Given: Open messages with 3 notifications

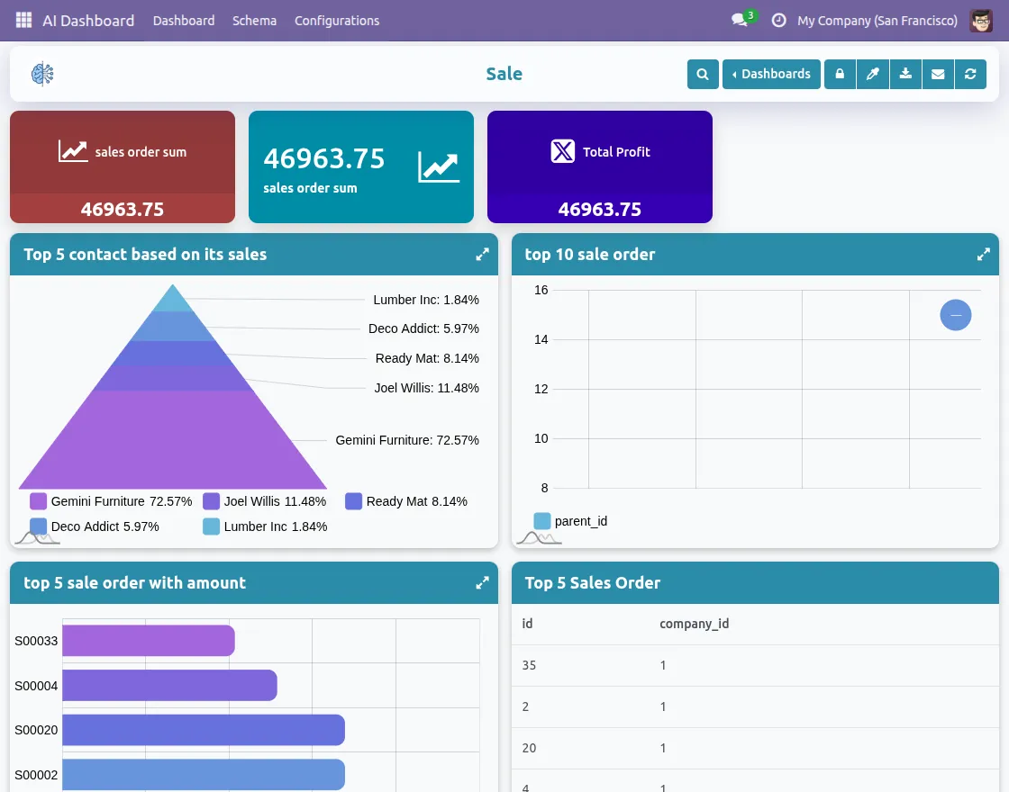Looking at the screenshot, I should [x=739, y=21].
